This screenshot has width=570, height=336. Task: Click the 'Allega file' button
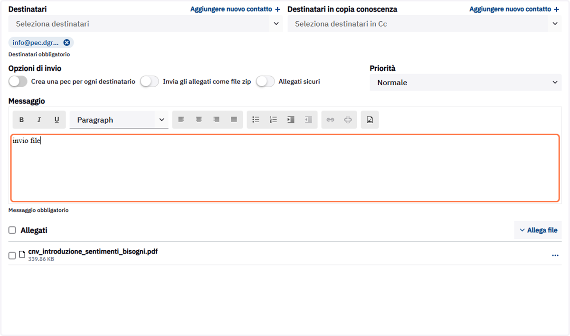538,230
